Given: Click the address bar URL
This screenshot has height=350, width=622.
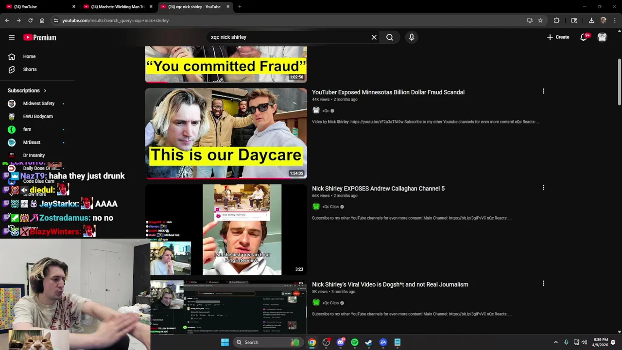Looking at the screenshot, I should click(x=116, y=20).
